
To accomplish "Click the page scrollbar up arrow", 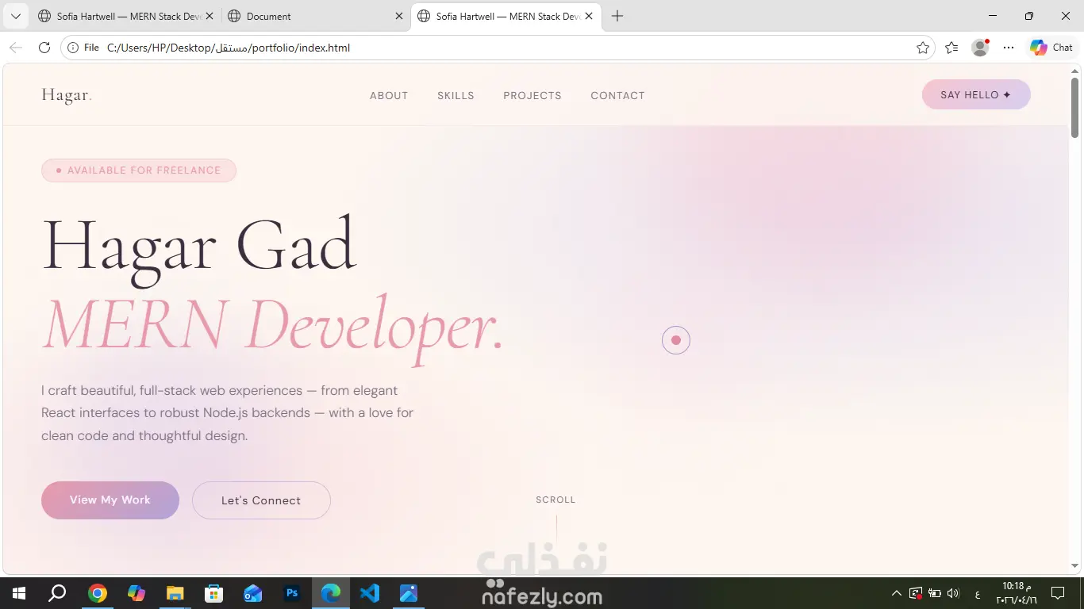I will coord(1075,71).
